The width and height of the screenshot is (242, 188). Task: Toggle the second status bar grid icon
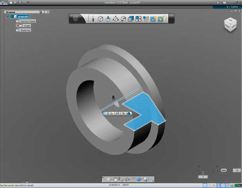pos(209,185)
